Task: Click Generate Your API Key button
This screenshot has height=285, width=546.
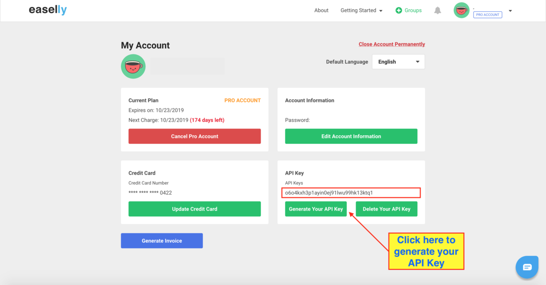Action: (316, 209)
